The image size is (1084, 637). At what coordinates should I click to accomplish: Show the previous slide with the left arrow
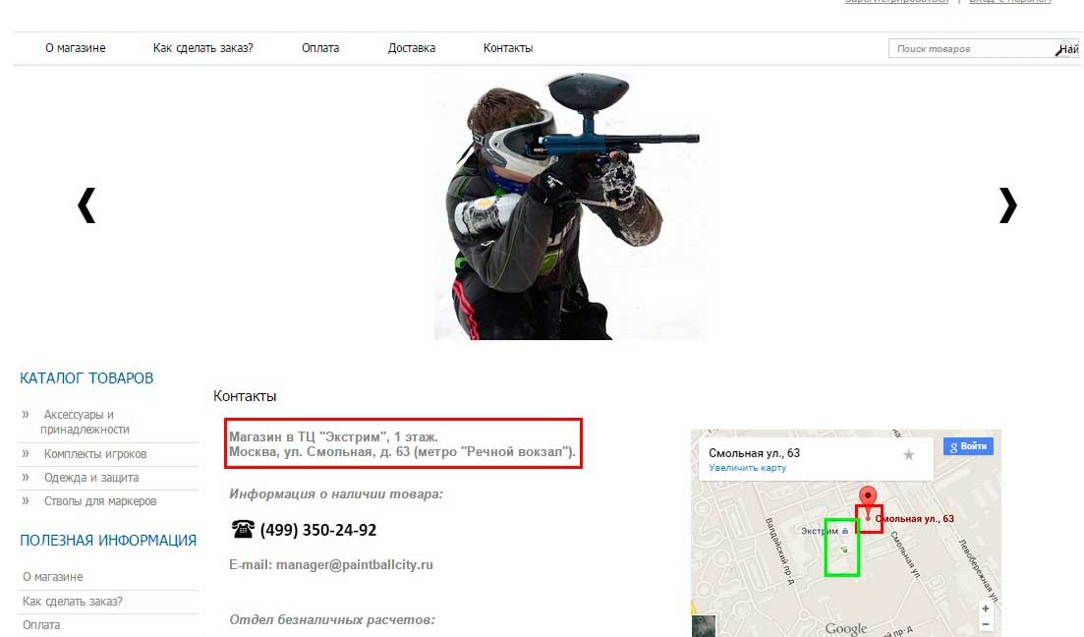tap(86, 204)
